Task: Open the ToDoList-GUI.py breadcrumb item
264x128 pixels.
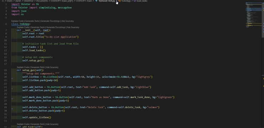Action: coord(107,1)
